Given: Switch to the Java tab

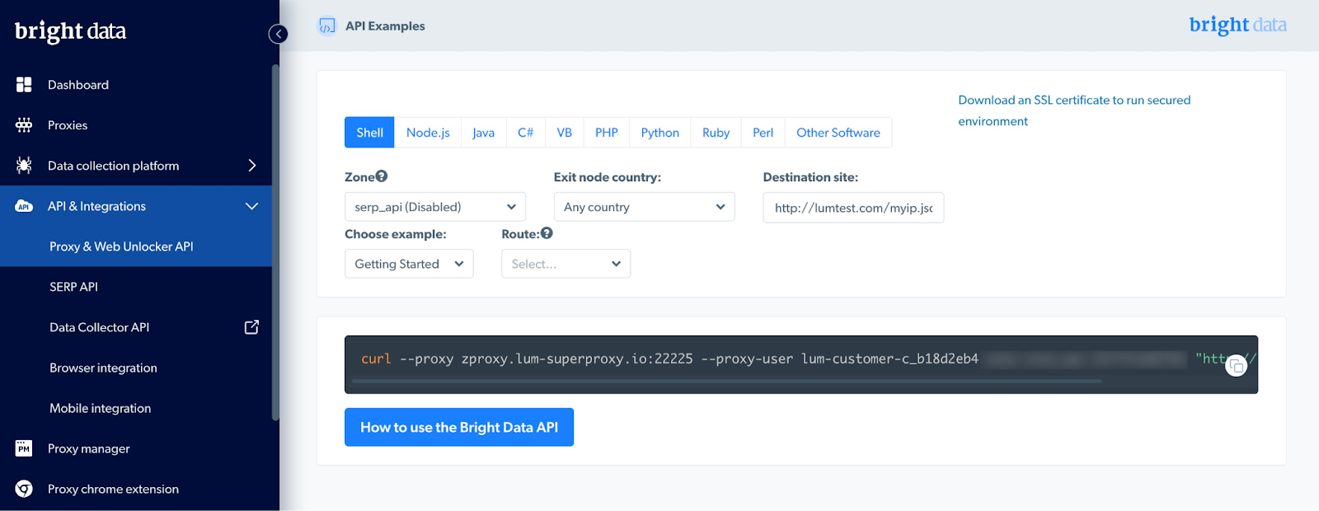Looking at the screenshot, I should (483, 133).
